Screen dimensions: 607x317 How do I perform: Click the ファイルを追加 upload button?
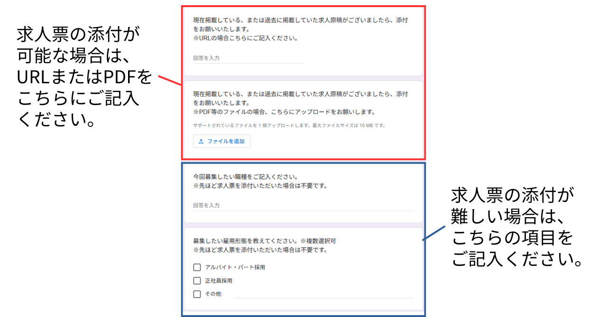pos(221,141)
